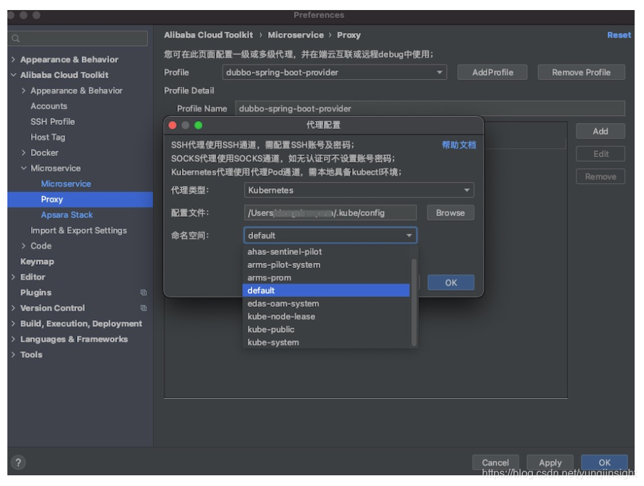644x486 pixels.
Task: Click Browse for the kube config file
Action: 451,213
